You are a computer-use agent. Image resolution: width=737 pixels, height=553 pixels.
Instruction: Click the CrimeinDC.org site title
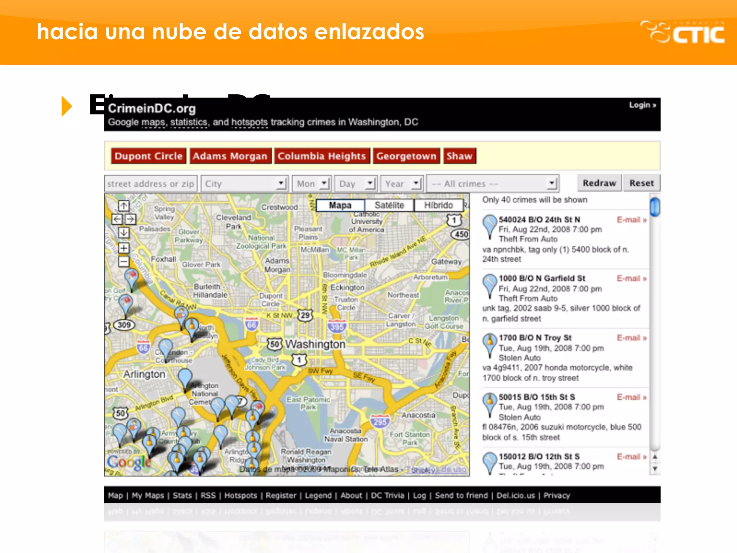tap(152, 108)
